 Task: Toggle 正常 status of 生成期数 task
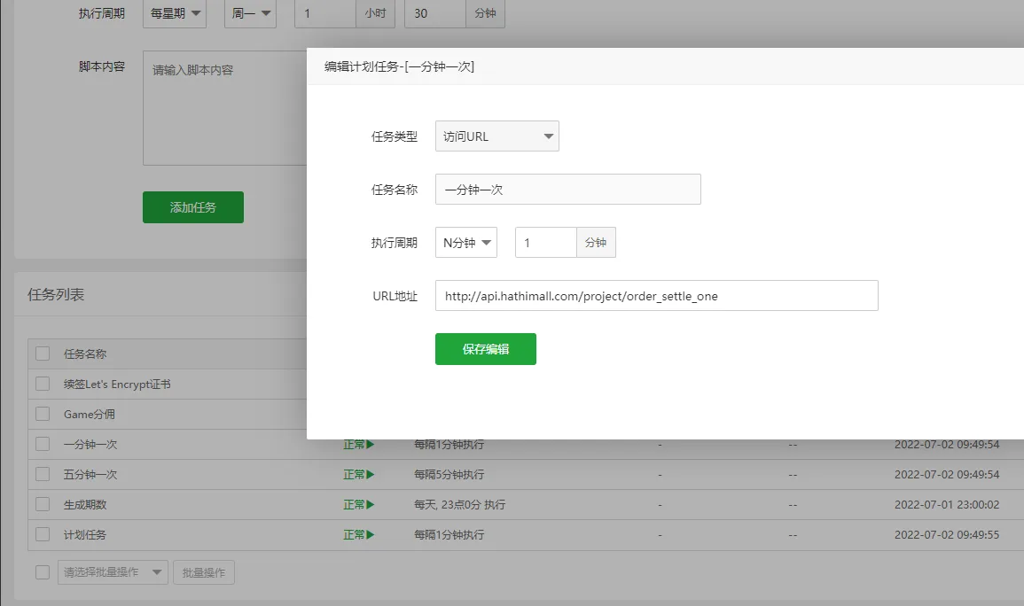358,504
